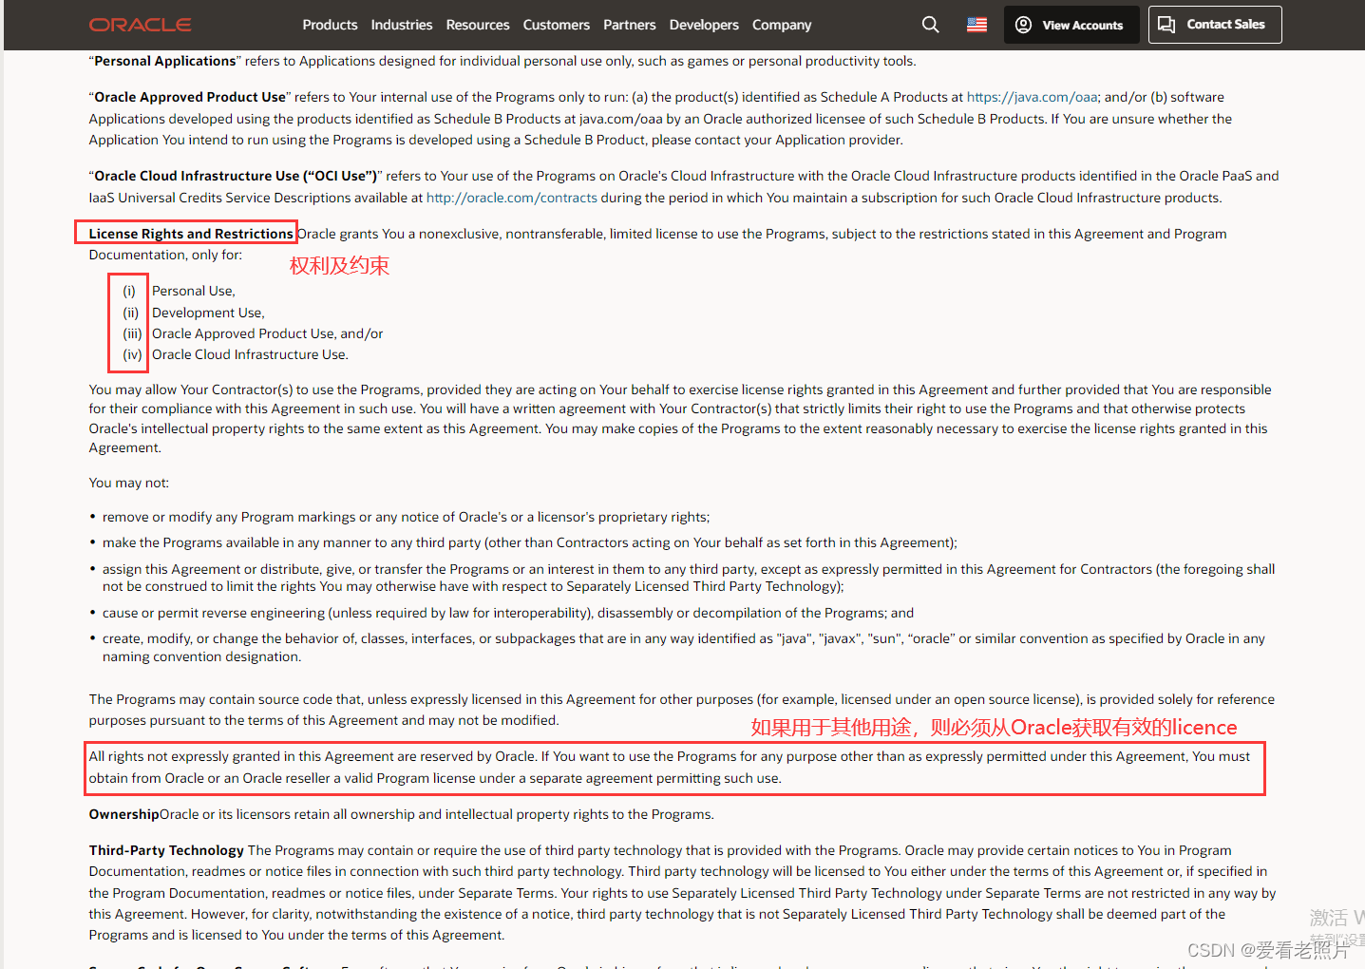
Task: Click the bullet about reverse engineering
Action: coord(508,613)
